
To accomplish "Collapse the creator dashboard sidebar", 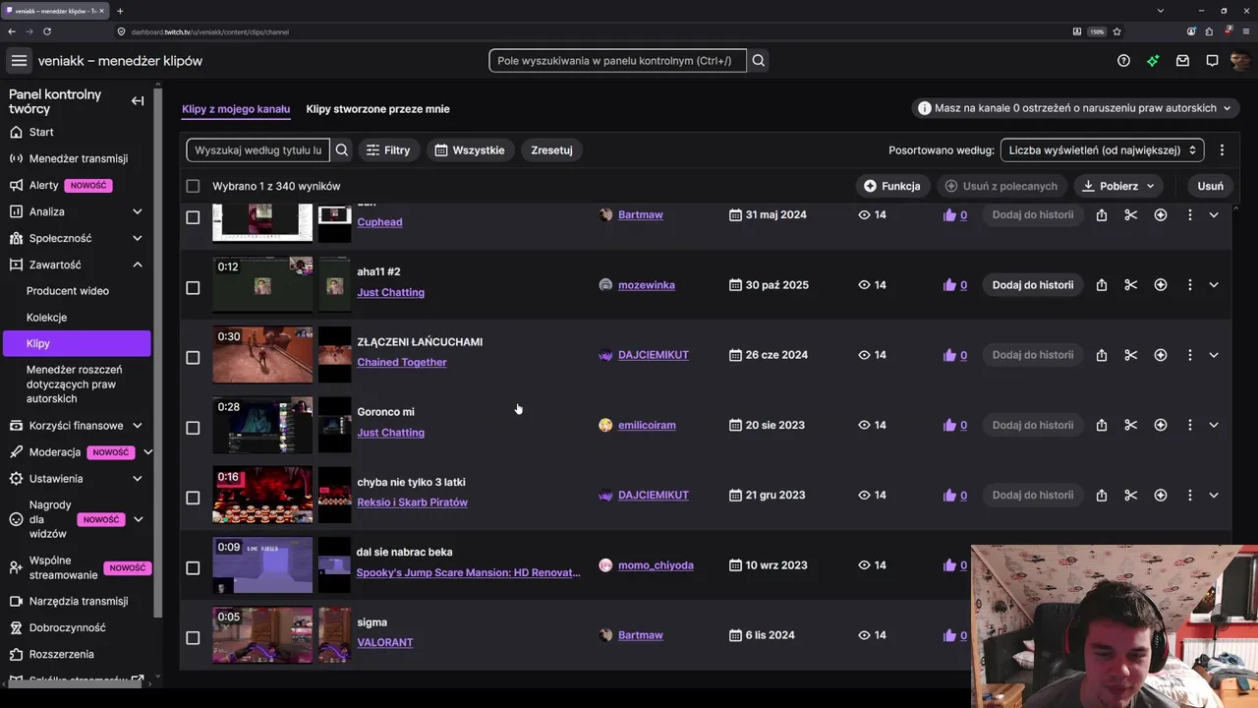I will click(138, 100).
